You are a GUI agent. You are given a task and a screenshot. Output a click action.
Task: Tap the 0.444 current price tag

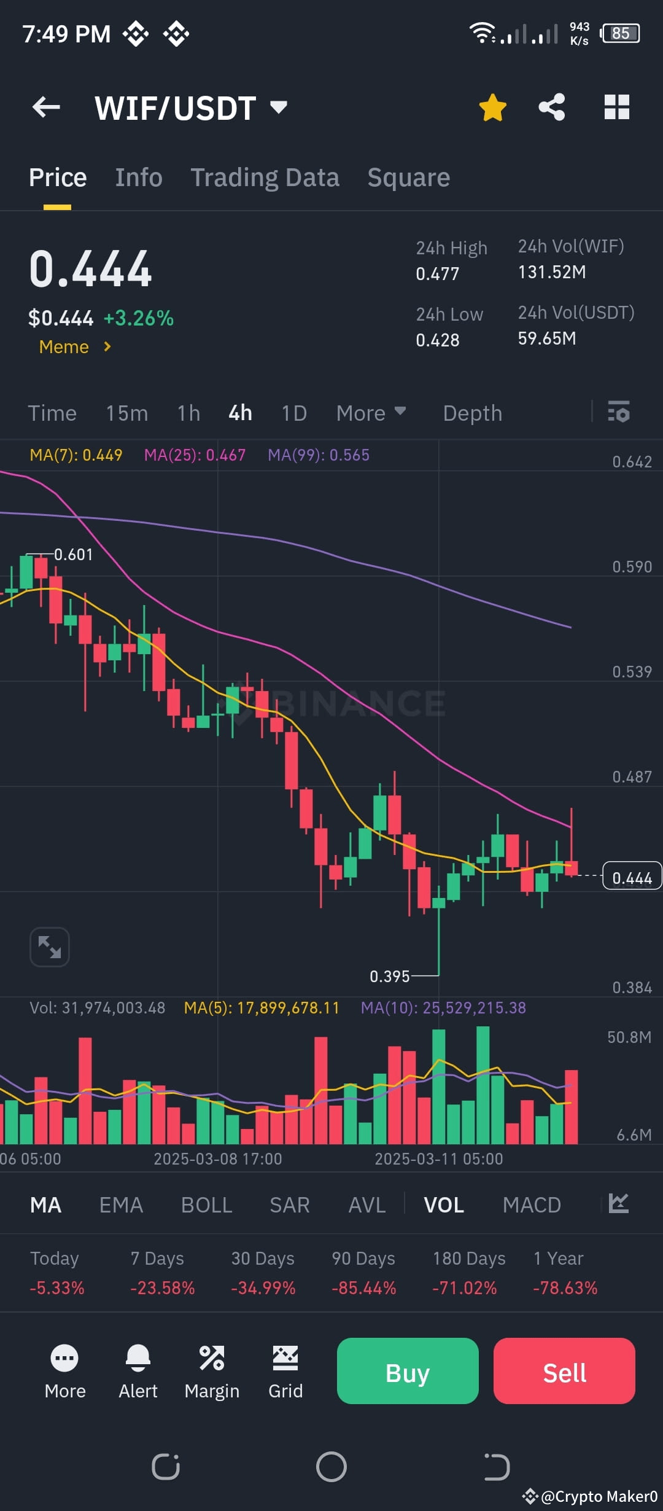[631, 877]
